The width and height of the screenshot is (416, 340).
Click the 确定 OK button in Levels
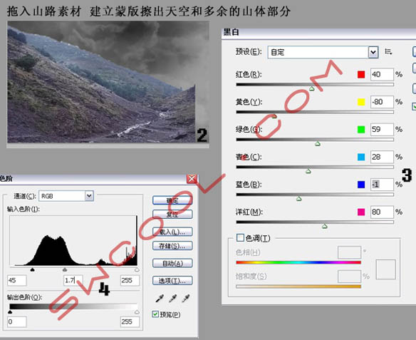(x=172, y=200)
